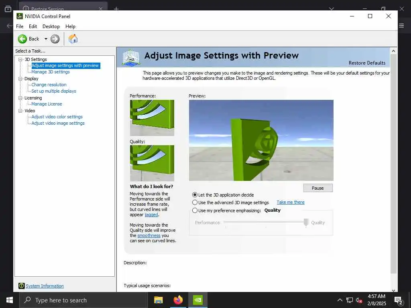
Task: Open the Desktop menu
Action: (x=51, y=26)
